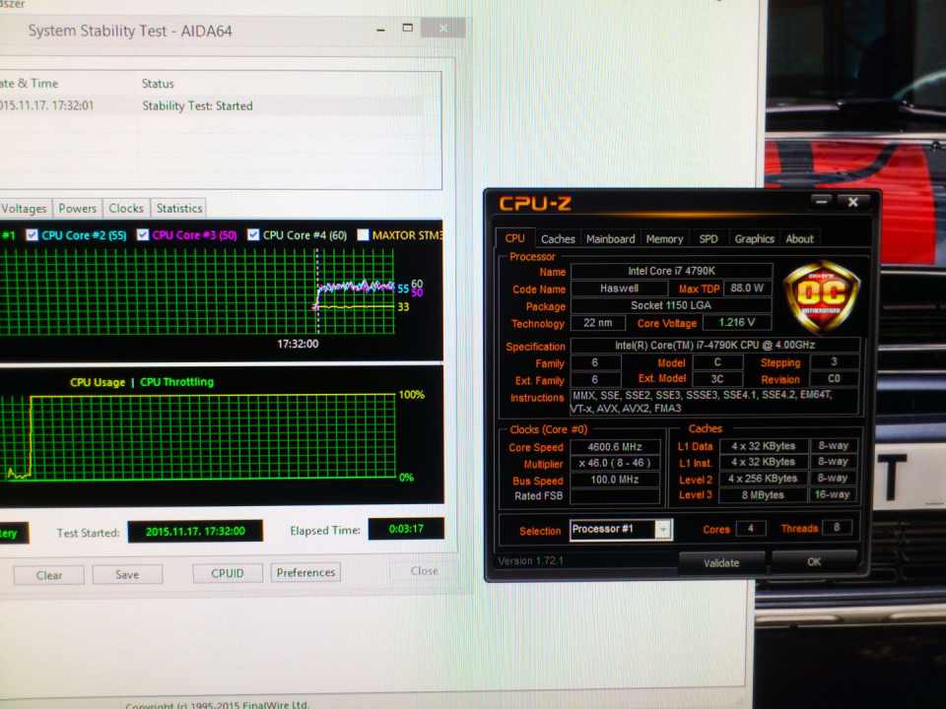Screen dimensions: 946x709
Task: Toggle the CPU Core #3 checkbox in AIDA64
Action: pyautogui.click(x=142, y=234)
